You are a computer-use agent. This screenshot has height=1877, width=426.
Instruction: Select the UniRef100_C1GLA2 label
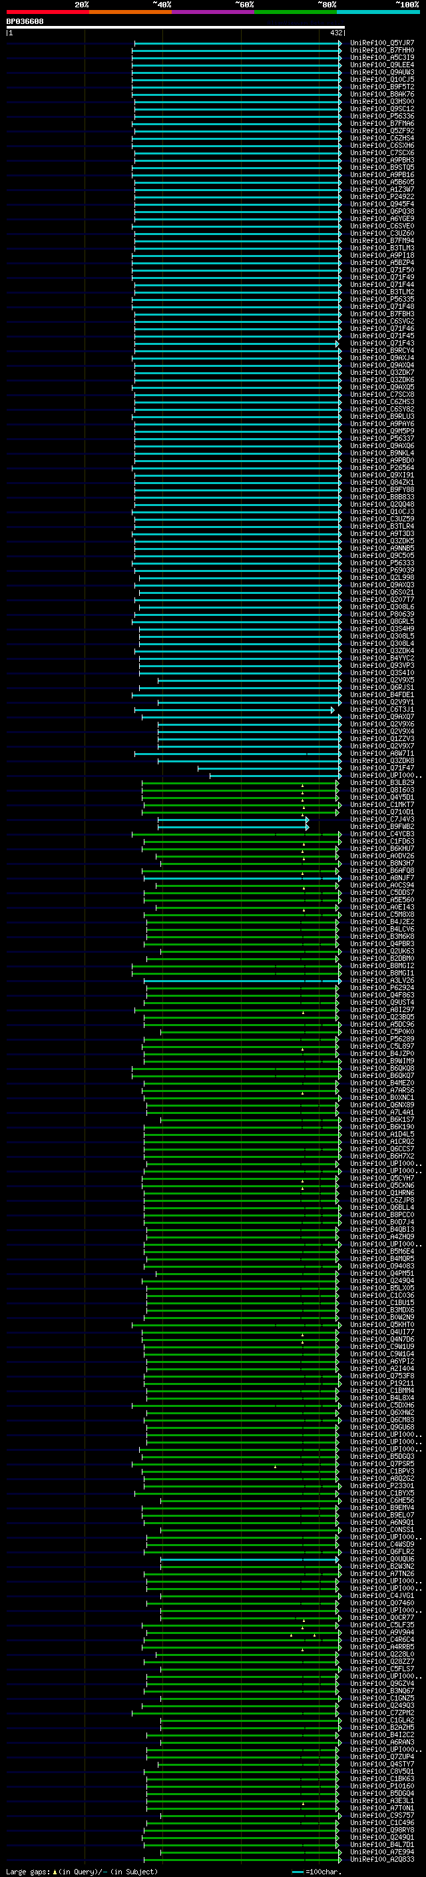382,1721
